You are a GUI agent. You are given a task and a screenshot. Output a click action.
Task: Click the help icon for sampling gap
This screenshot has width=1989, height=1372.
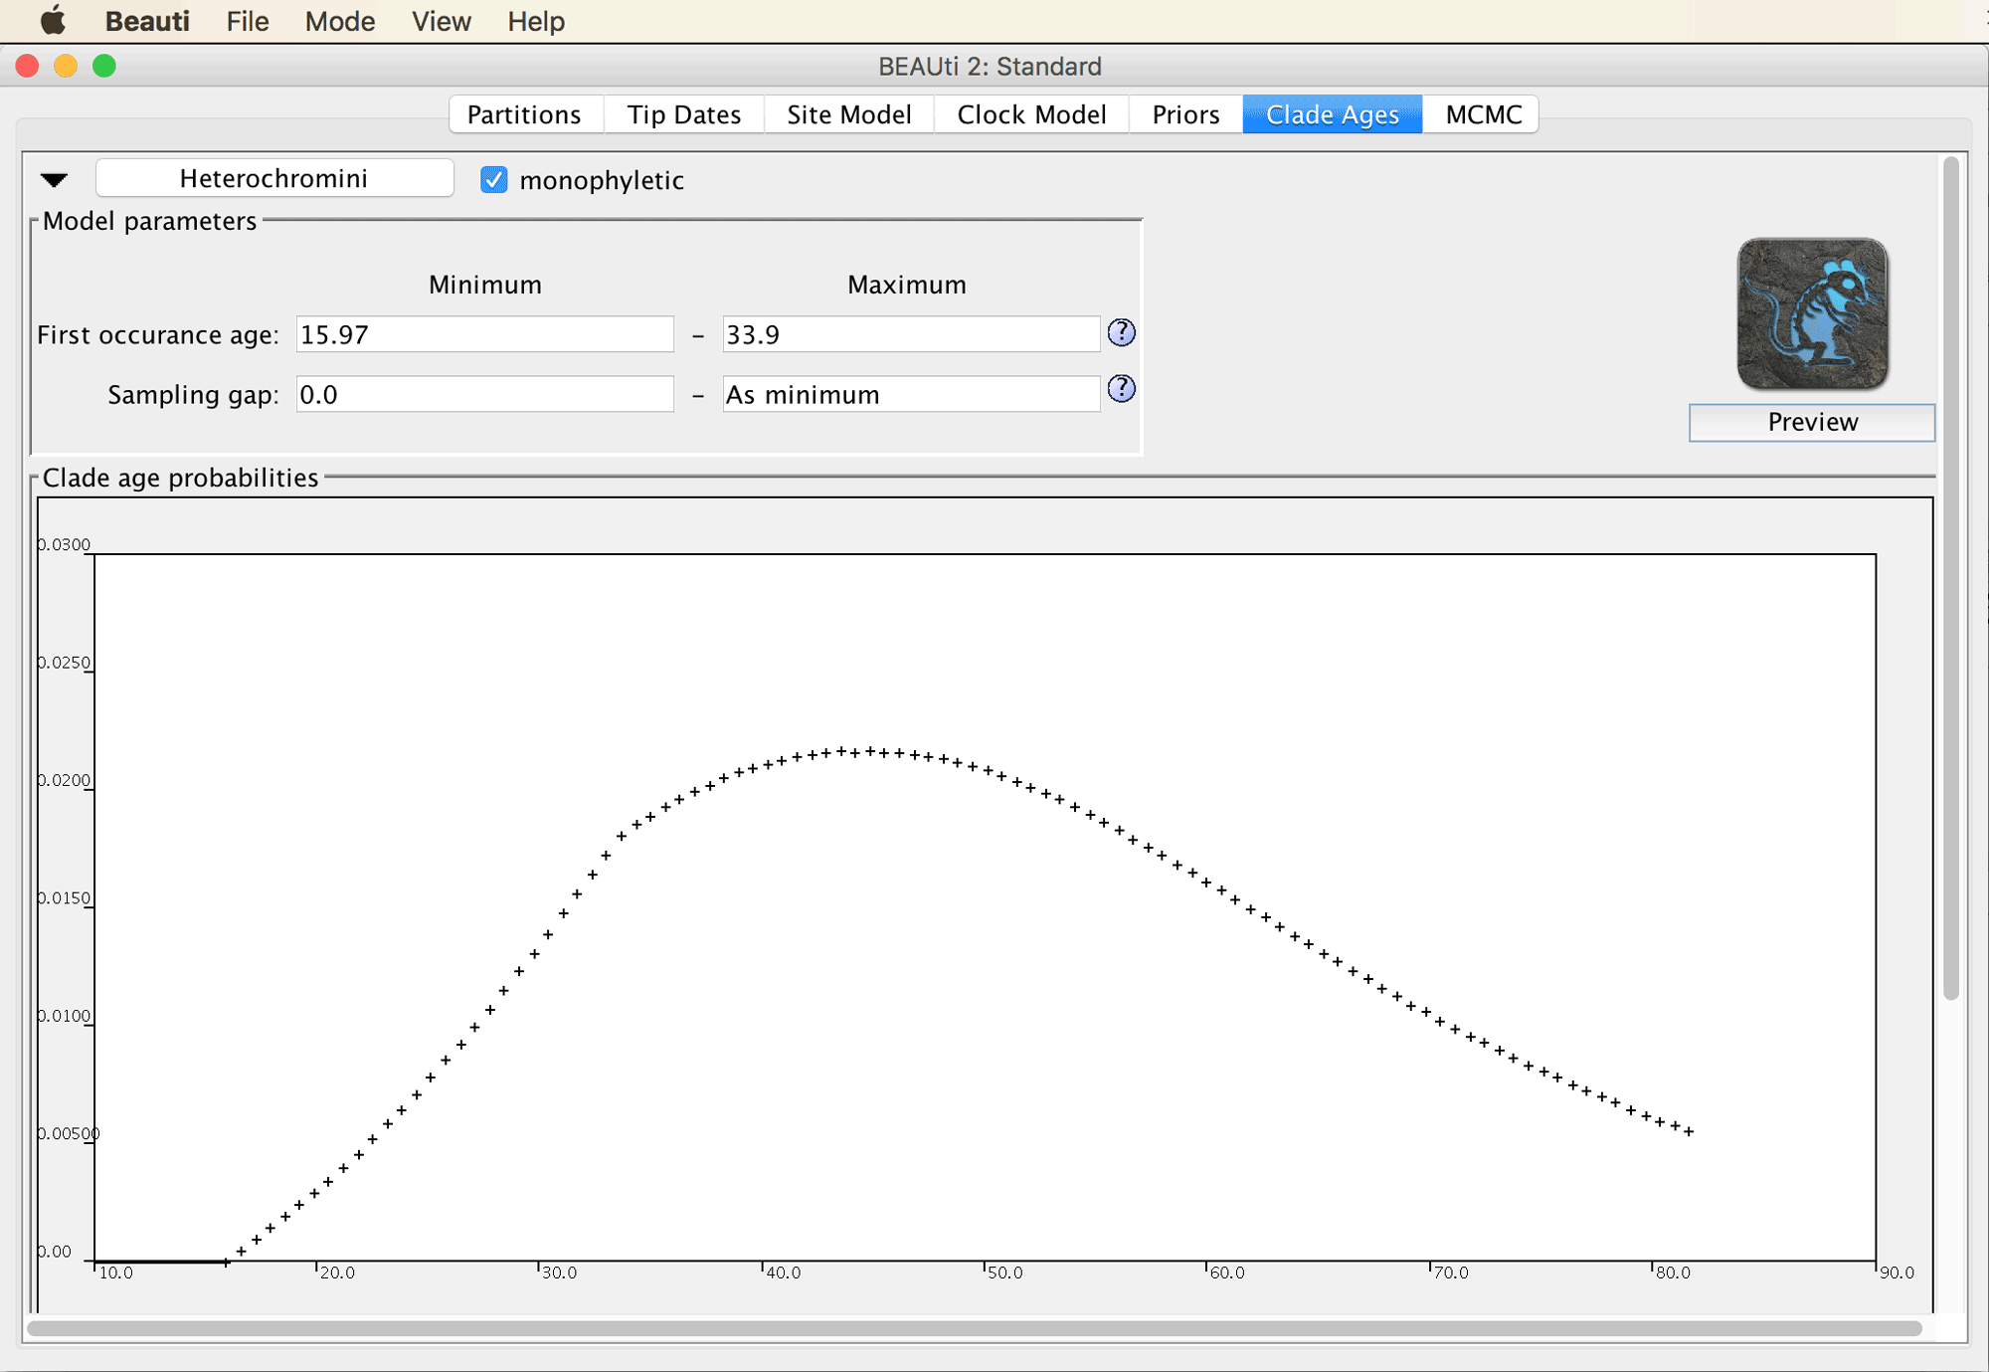(x=1121, y=389)
